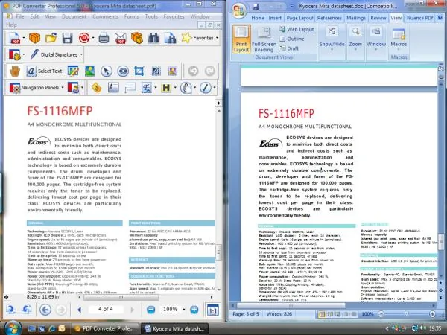Viewport: 447px width, 335px height.
Task: Switch to Print Layout view in Word
Action: click(241, 39)
